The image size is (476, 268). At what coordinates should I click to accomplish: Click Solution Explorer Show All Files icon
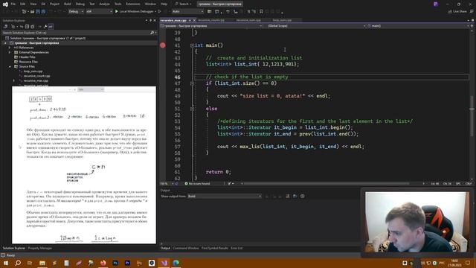click(33, 27)
